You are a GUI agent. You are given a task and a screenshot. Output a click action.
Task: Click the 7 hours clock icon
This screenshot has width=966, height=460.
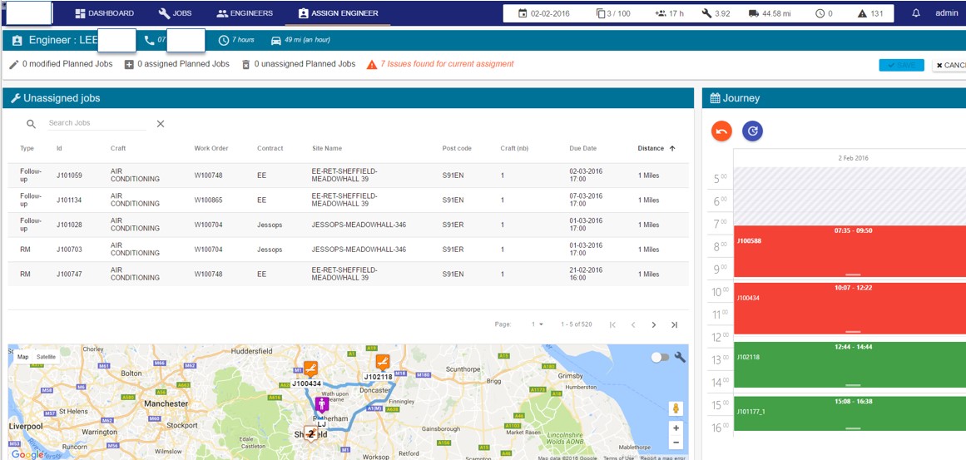click(224, 40)
